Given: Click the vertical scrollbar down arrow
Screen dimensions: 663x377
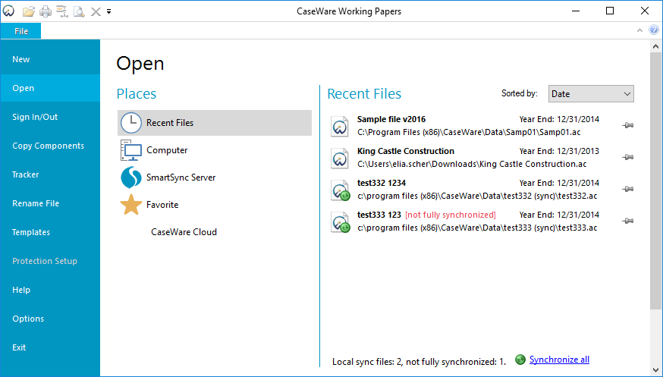Looking at the screenshot, I should coord(656,371).
